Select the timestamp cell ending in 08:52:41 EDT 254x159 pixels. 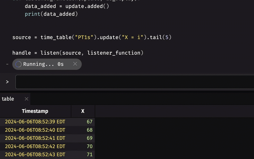[35, 138]
